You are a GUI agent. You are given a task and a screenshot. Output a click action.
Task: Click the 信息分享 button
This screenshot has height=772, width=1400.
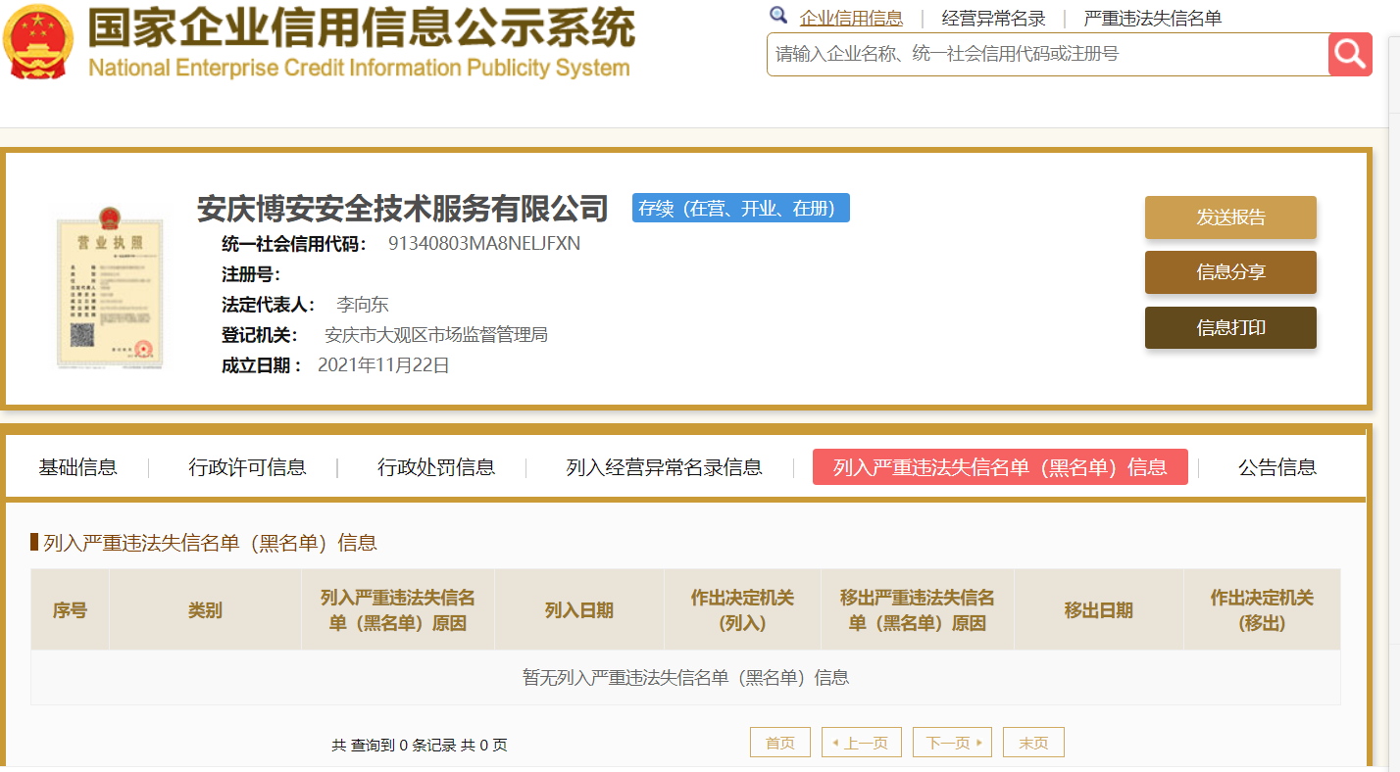click(1230, 272)
